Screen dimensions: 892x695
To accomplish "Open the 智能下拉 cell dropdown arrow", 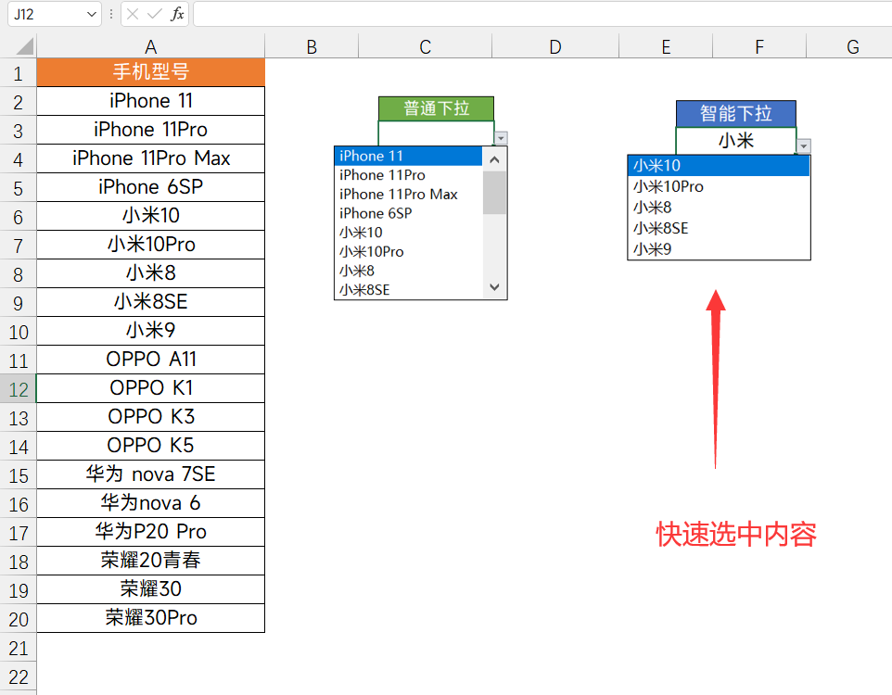I will click(804, 145).
